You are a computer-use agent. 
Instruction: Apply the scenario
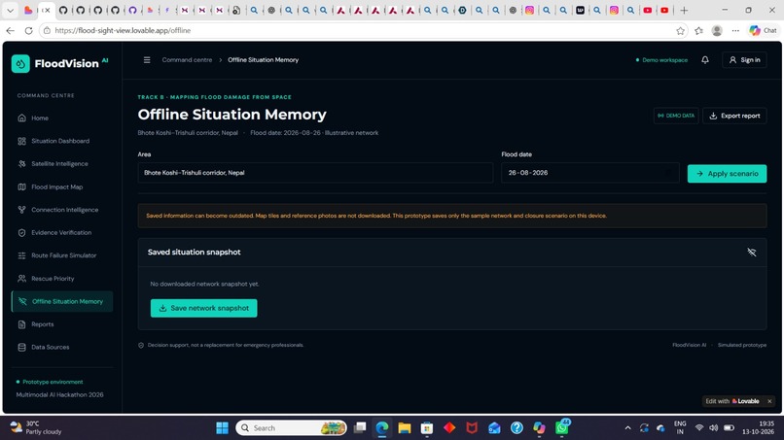point(727,173)
